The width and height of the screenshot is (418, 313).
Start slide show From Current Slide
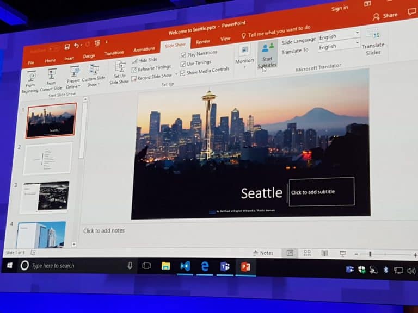pyautogui.click(x=51, y=80)
